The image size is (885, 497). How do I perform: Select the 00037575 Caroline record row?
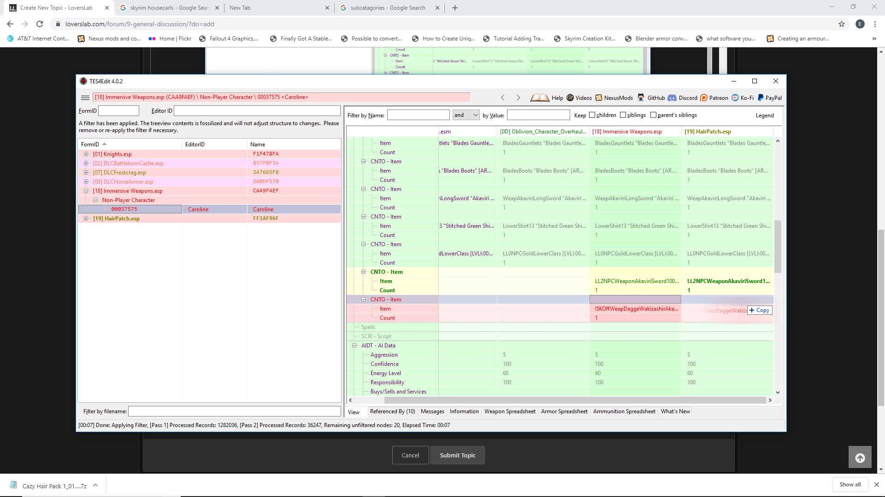209,209
